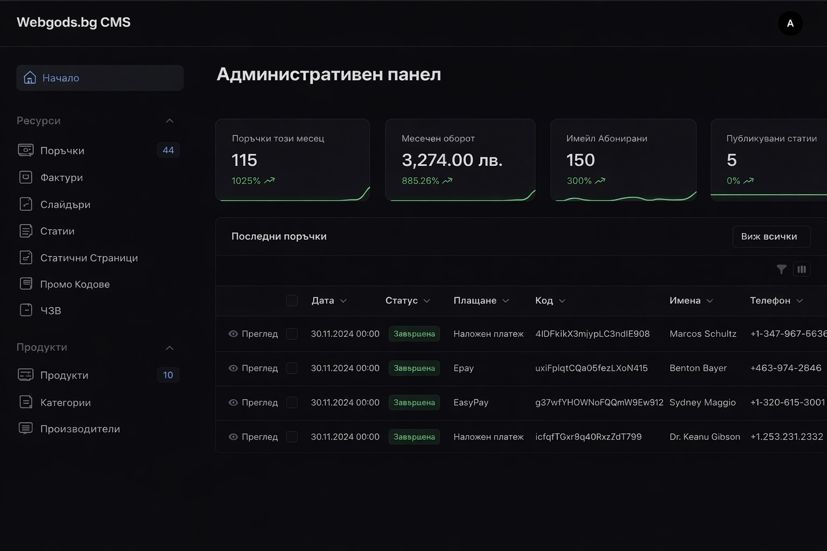
Task: Collapse the Ресурси sidebar section
Action: (170, 121)
